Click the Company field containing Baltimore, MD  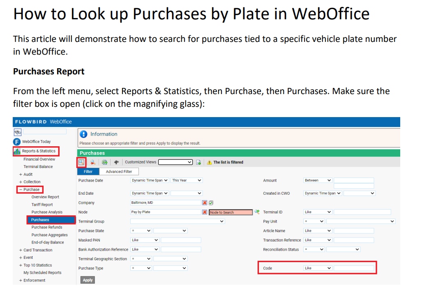[166, 203]
